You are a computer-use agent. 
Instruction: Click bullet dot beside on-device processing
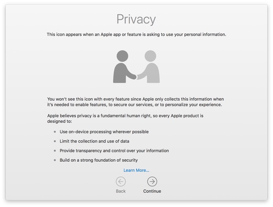(55, 132)
